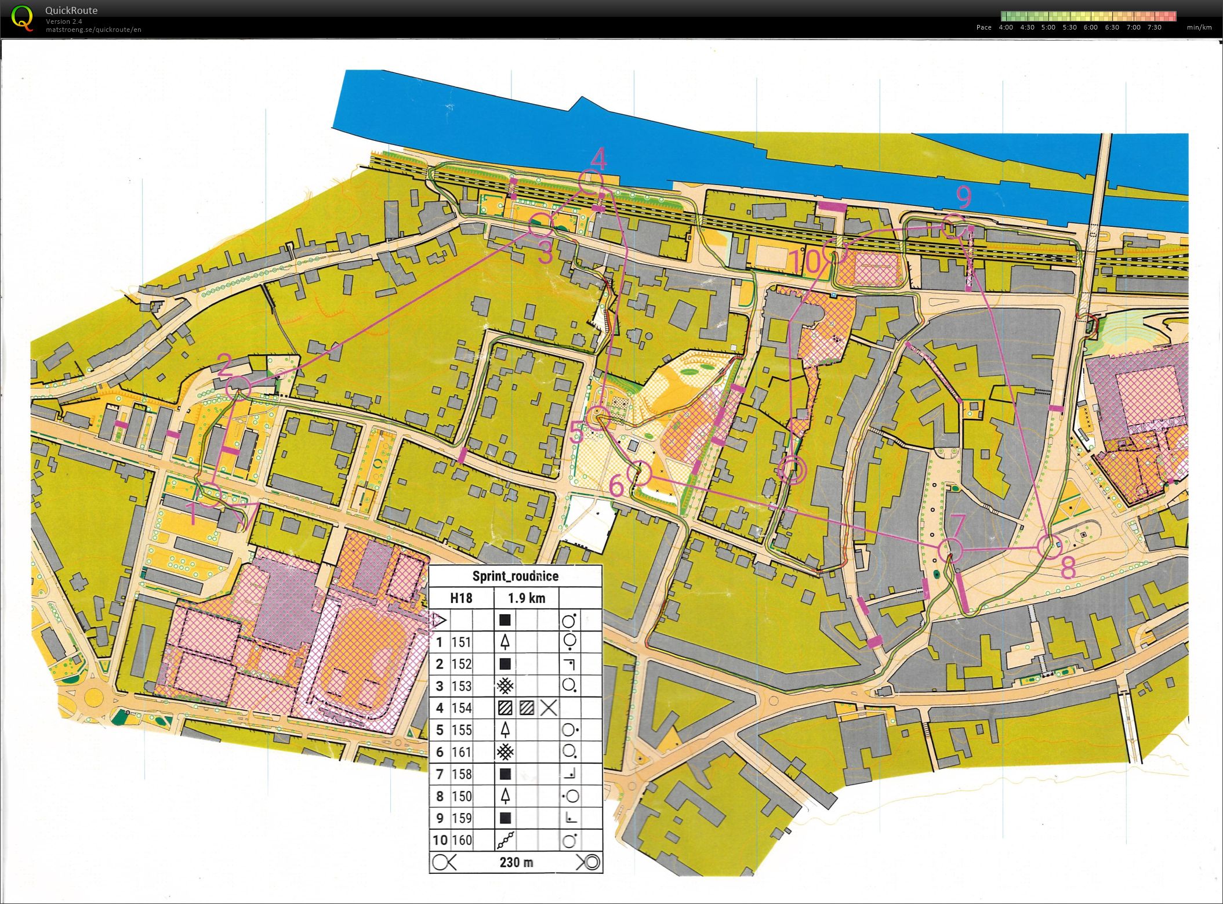
Task: Click the fence symbol for control 160
Action: (506, 840)
